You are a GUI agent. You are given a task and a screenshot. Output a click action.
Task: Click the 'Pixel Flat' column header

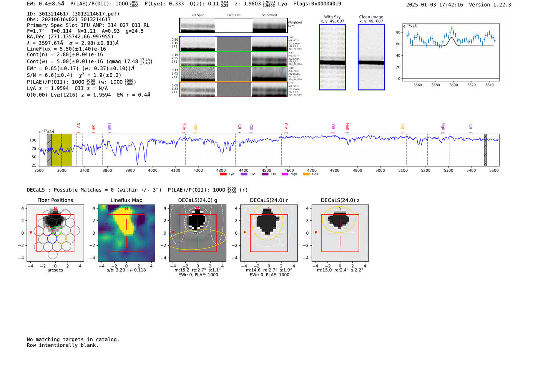point(234,15)
